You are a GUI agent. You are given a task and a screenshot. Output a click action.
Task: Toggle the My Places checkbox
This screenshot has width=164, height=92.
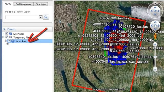[7, 33]
